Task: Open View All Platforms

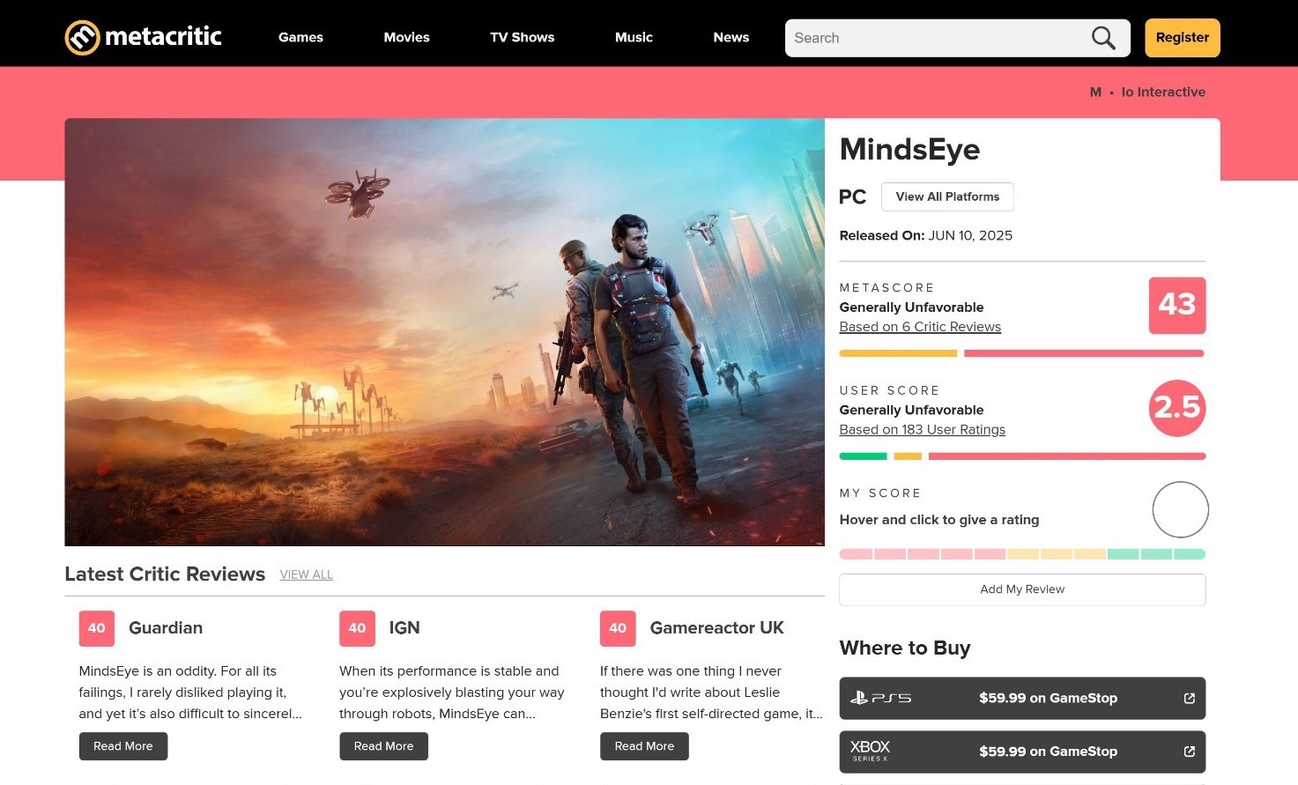Action: pos(947,196)
